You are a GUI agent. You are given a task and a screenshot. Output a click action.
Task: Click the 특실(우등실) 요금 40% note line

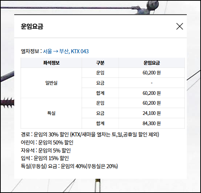69,166
